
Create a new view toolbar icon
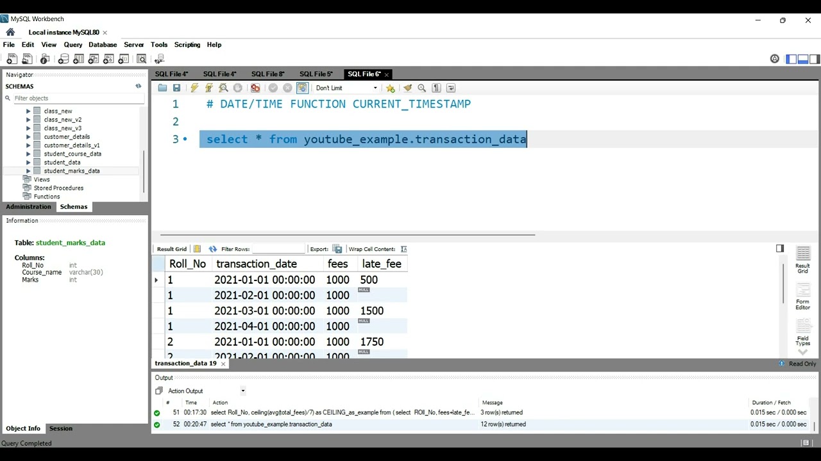[94, 59]
